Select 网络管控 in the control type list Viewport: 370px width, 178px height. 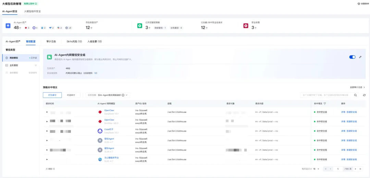click(x=21, y=58)
